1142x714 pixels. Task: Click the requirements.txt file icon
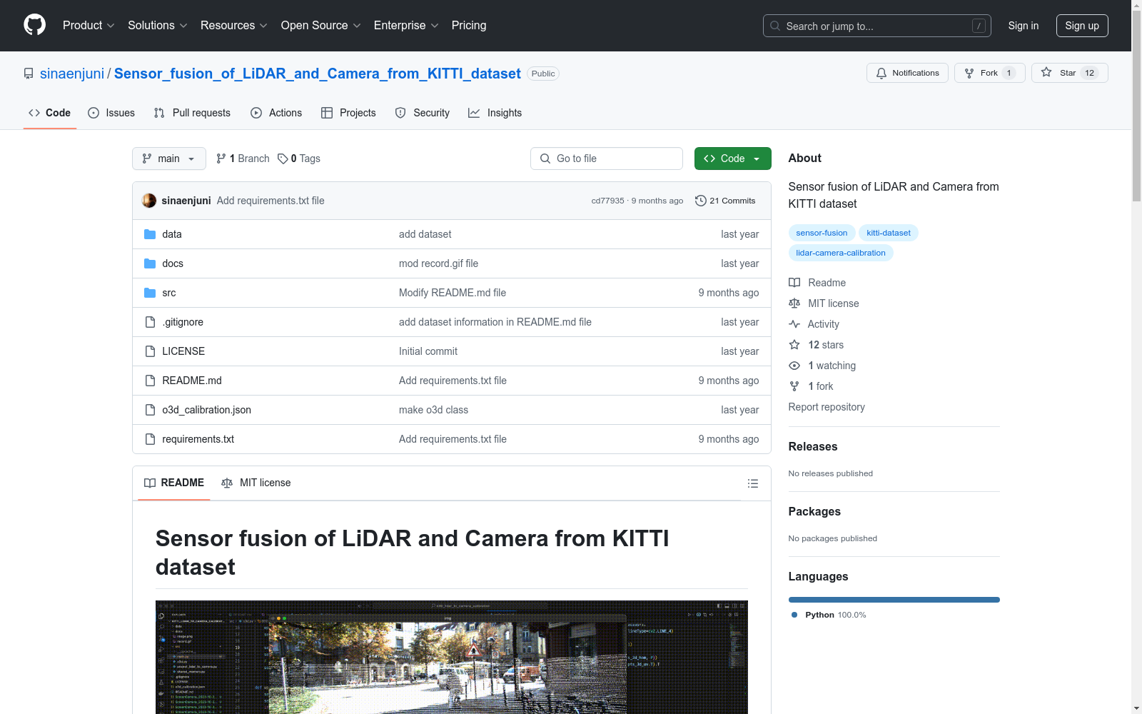click(150, 439)
